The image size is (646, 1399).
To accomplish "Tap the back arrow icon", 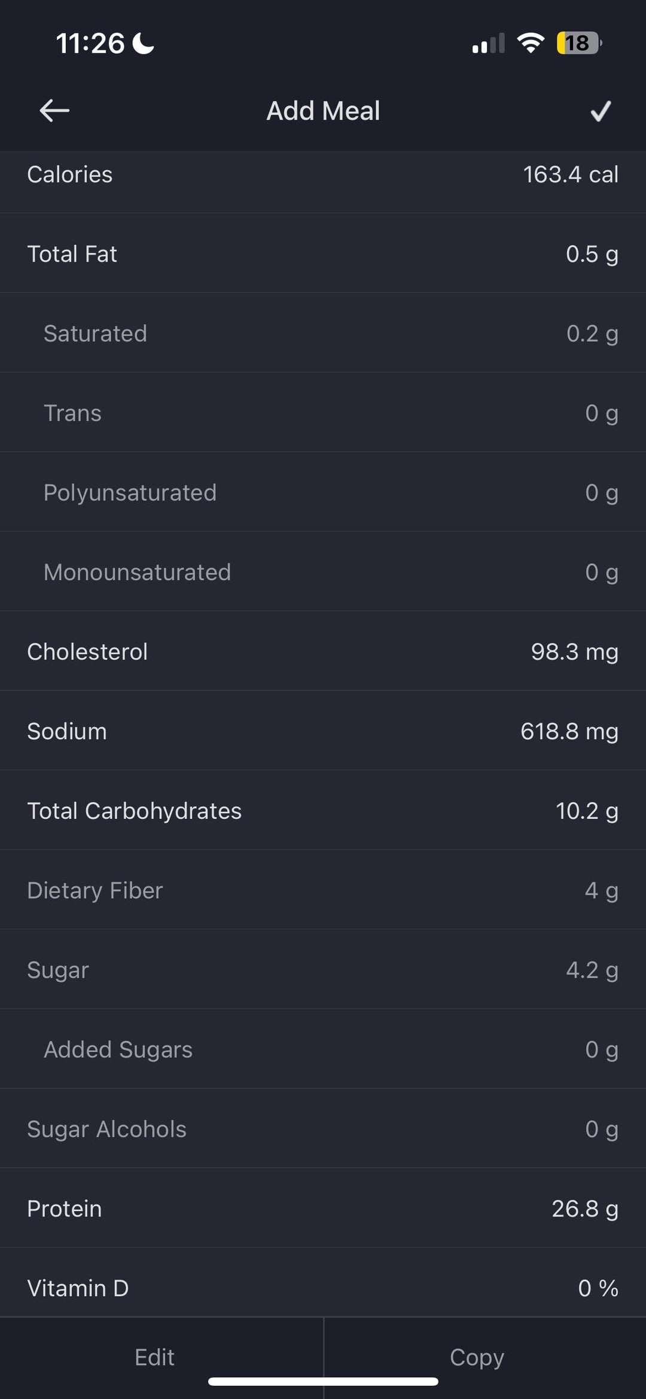I will (54, 111).
